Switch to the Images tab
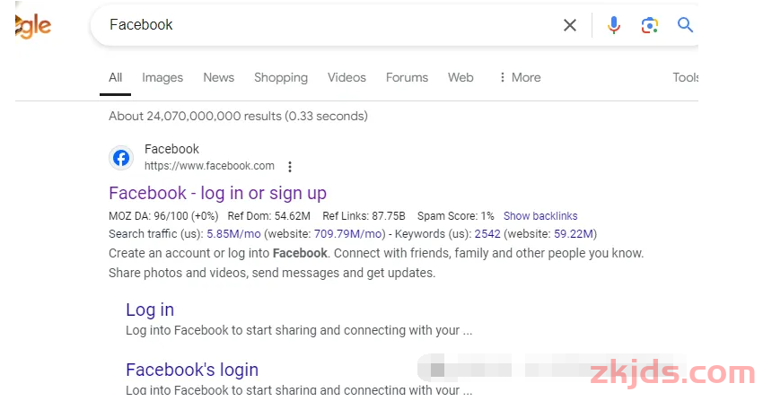772x401 pixels. pos(162,78)
